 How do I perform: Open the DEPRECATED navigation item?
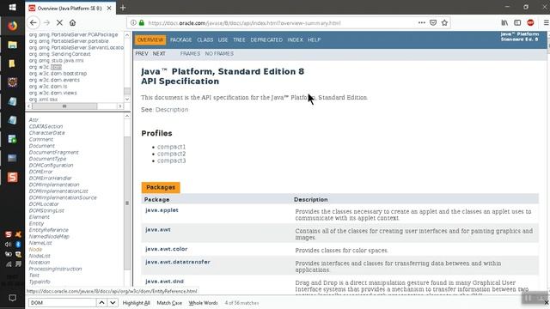click(x=266, y=40)
